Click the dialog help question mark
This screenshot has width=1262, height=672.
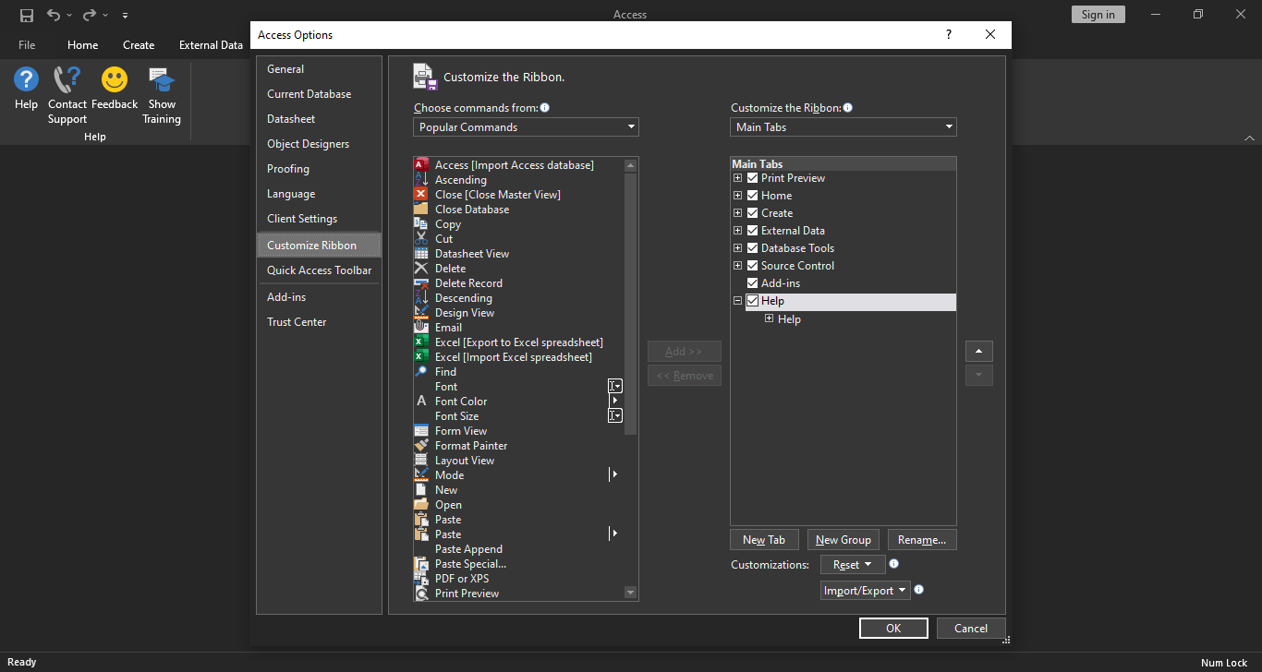[948, 35]
